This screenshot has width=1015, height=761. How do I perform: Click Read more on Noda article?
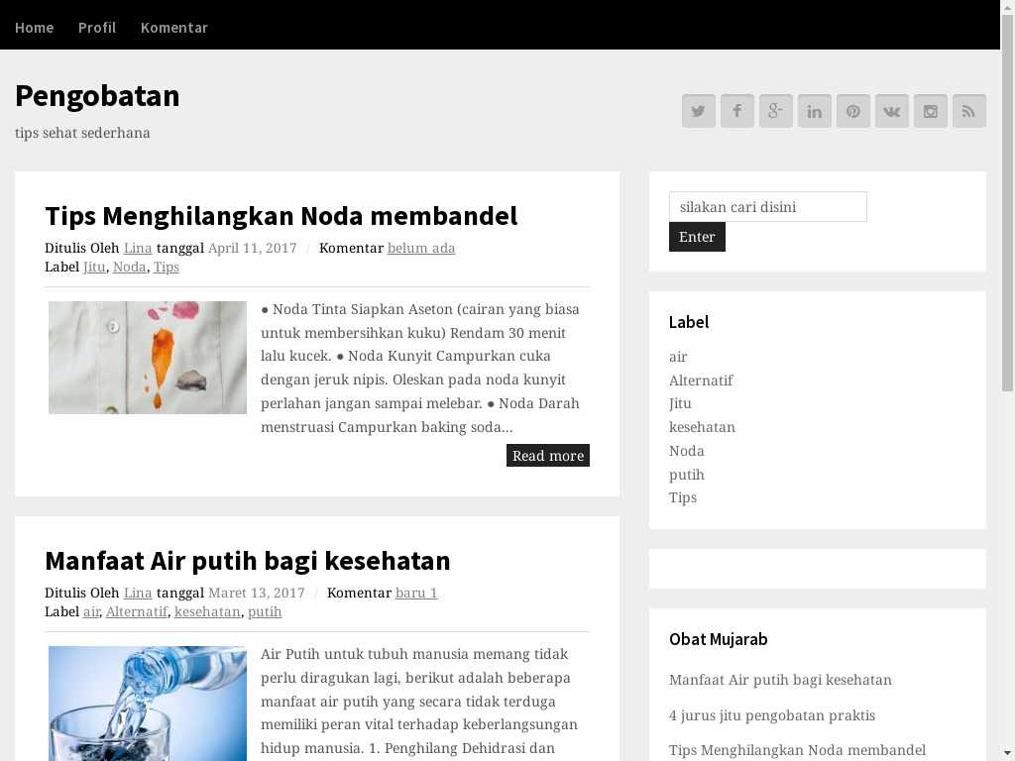547,456
